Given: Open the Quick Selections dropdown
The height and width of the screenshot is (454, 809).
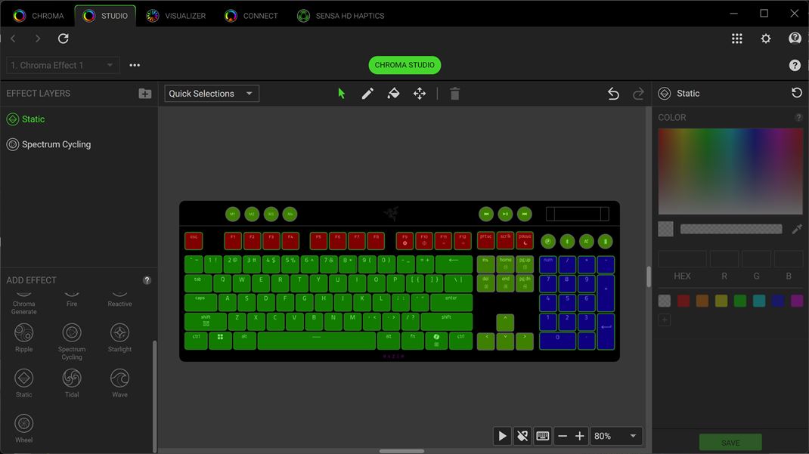Looking at the screenshot, I should pyautogui.click(x=212, y=93).
